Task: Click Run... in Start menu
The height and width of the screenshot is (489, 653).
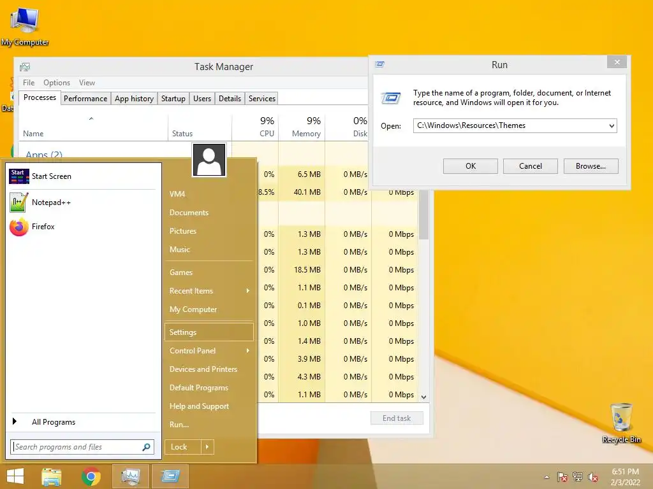Action: point(209,425)
